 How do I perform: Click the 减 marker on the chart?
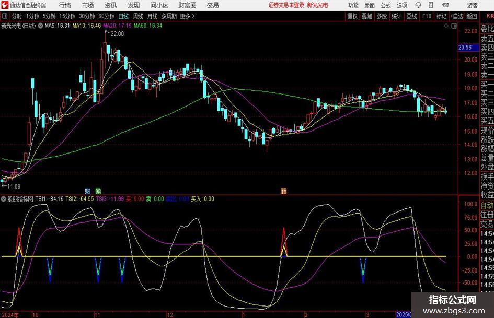click(98, 191)
